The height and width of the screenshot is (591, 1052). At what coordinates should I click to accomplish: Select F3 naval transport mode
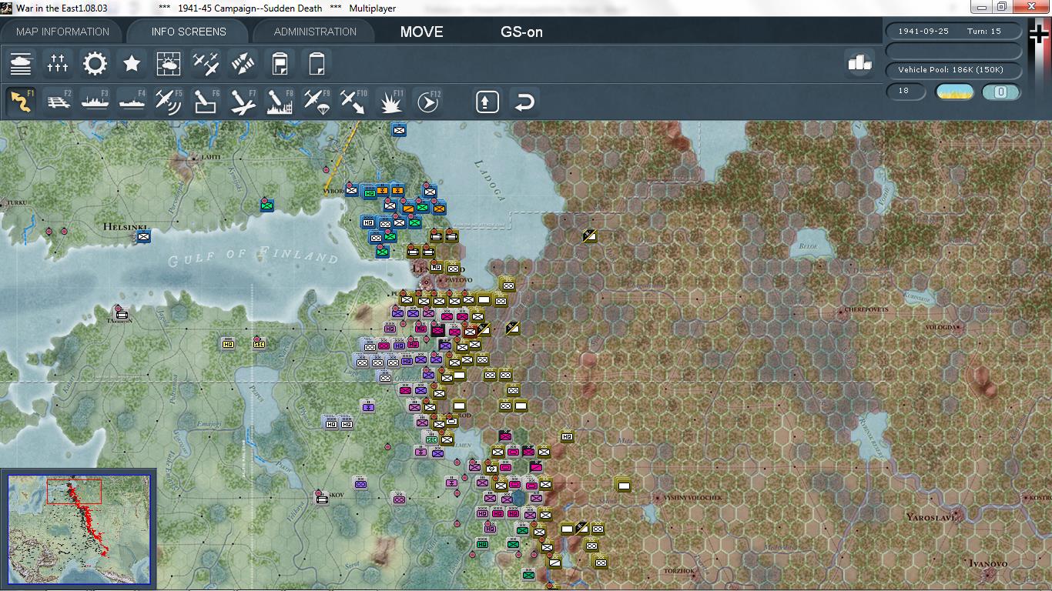[95, 102]
